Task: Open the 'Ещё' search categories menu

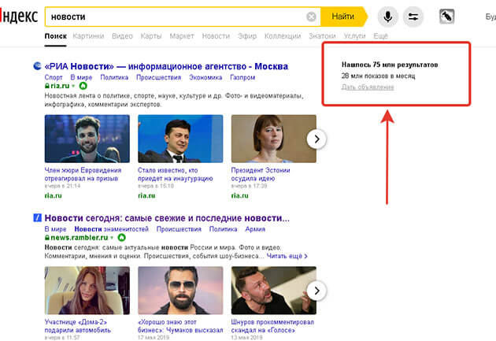Action: [380, 36]
